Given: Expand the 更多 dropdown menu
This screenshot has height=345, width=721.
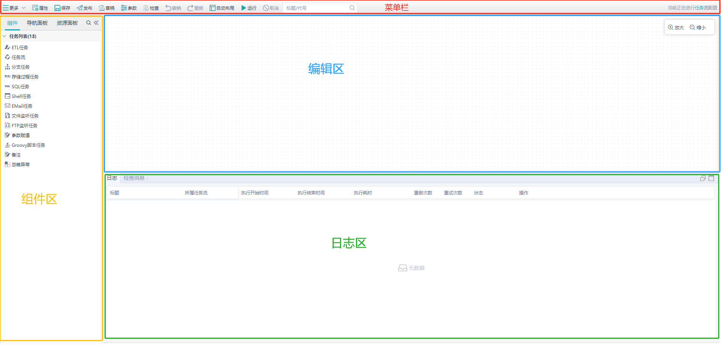Looking at the screenshot, I should pos(14,8).
